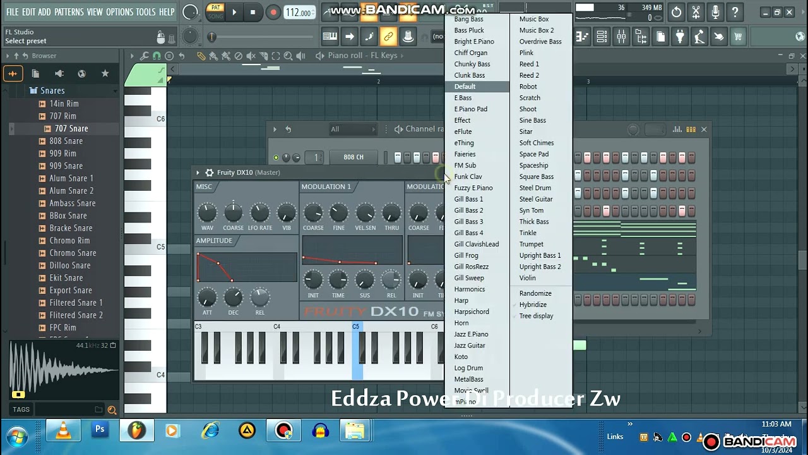Open Photoshop from the Windows taskbar
The height and width of the screenshot is (455, 808).
pyautogui.click(x=100, y=431)
